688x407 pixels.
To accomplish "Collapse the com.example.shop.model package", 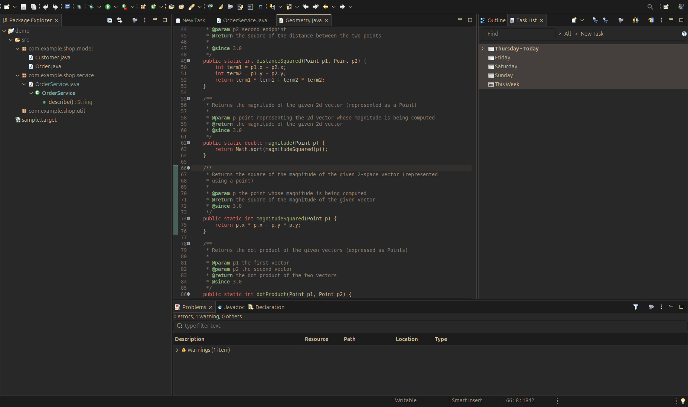I will coord(17,49).
